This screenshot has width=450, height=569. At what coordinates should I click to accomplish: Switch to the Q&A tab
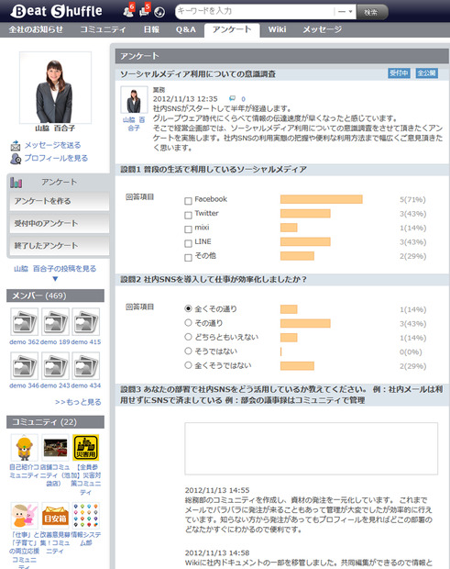click(186, 29)
